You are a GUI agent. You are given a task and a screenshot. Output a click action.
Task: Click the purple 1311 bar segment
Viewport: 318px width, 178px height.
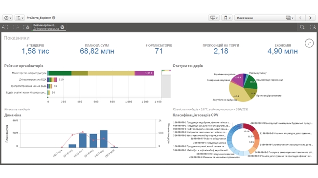click(144, 73)
